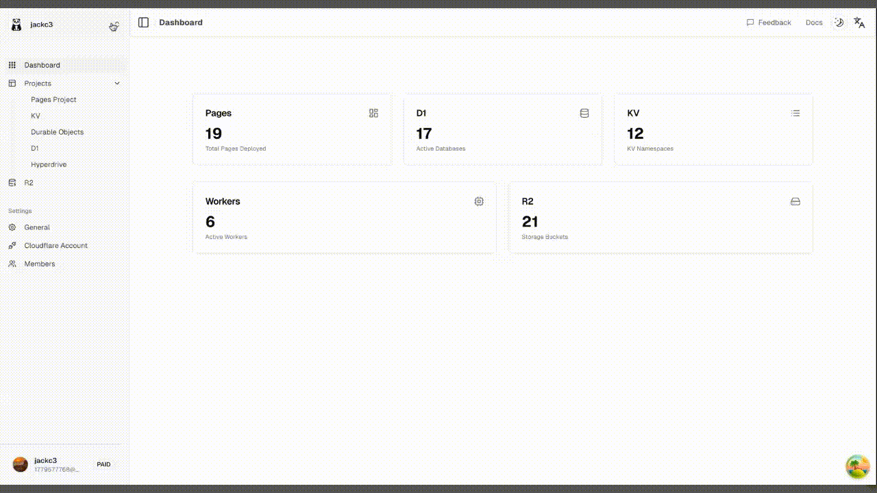Open the Pages grid icon on Pages card

[373, 113]
